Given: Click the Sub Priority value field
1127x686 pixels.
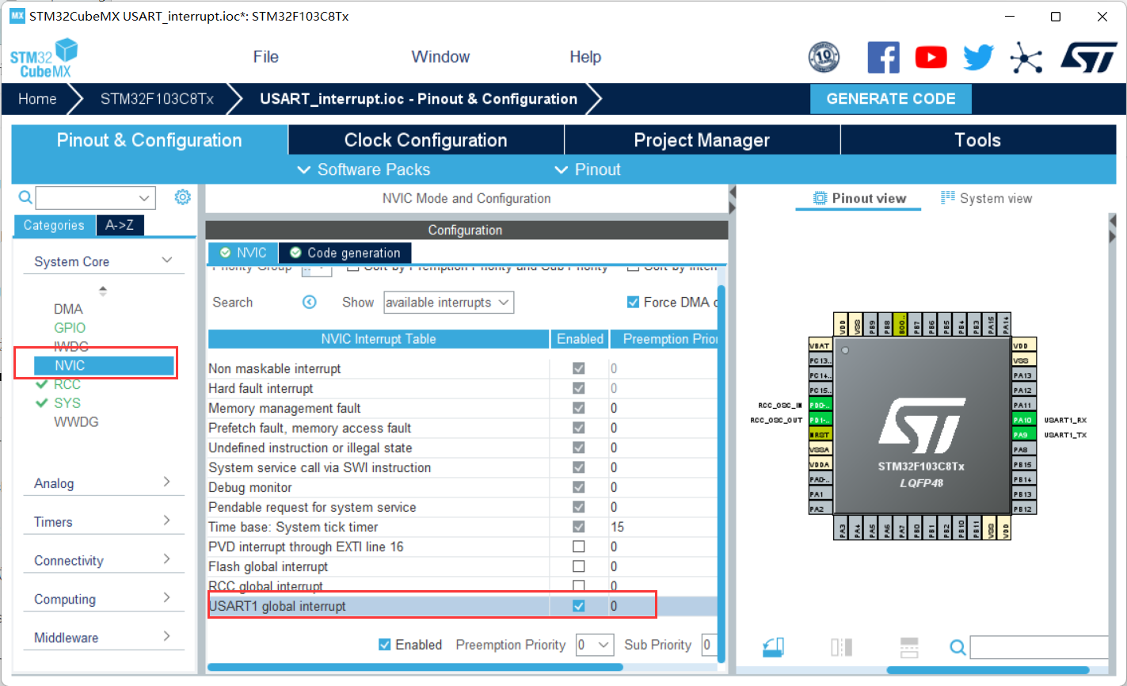Looking at the screenshot, I should 710,645.
